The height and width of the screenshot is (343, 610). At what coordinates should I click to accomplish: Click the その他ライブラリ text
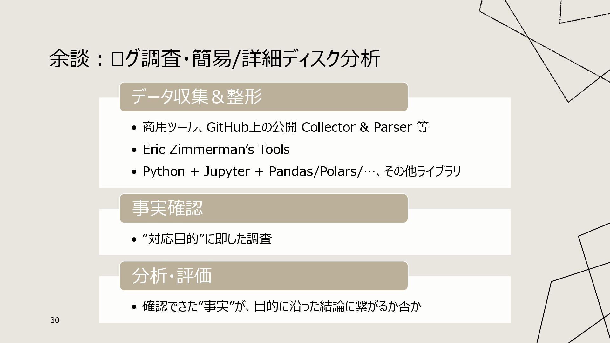pyautogui.click(x=422, y=172)
